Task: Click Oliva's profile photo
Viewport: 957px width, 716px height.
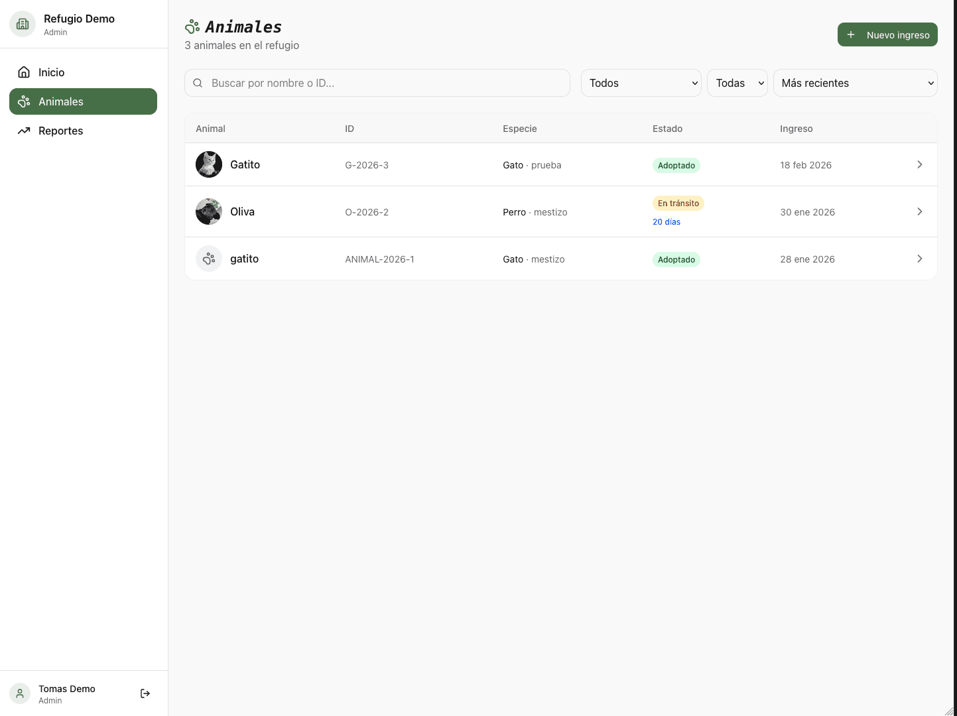Action: coord(208,211)
